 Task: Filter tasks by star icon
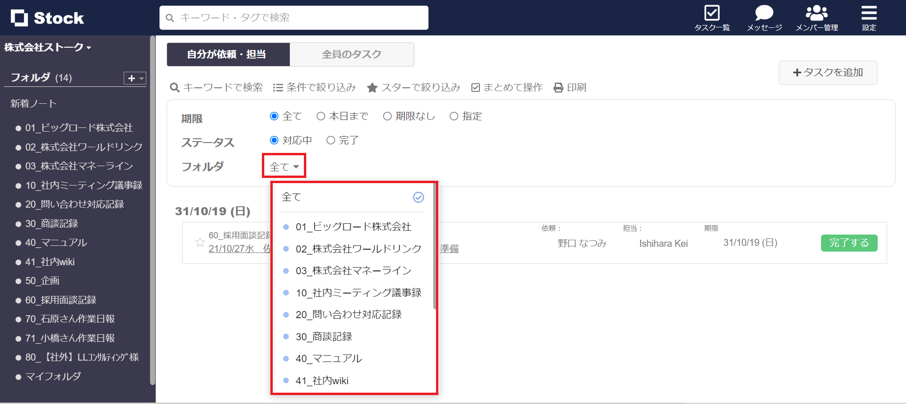(372, 88)
